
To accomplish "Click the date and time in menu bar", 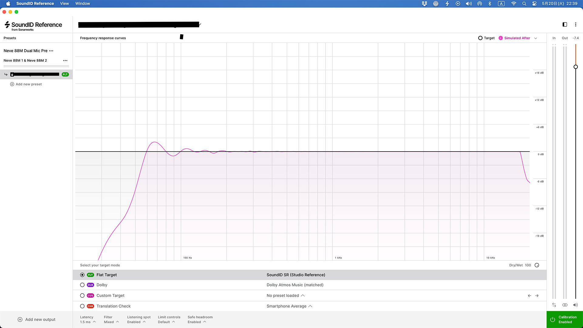I will tap(560, 4).
